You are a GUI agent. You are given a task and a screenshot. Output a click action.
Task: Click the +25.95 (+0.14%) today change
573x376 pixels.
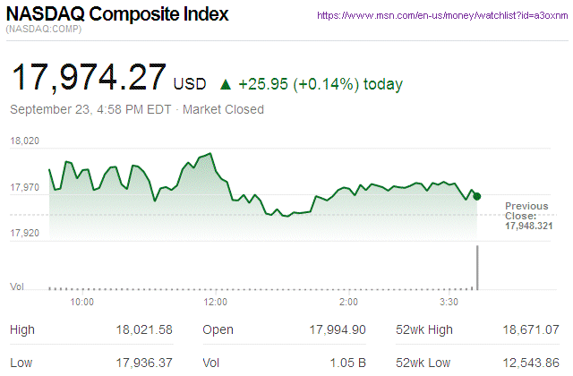click(320, 85)
